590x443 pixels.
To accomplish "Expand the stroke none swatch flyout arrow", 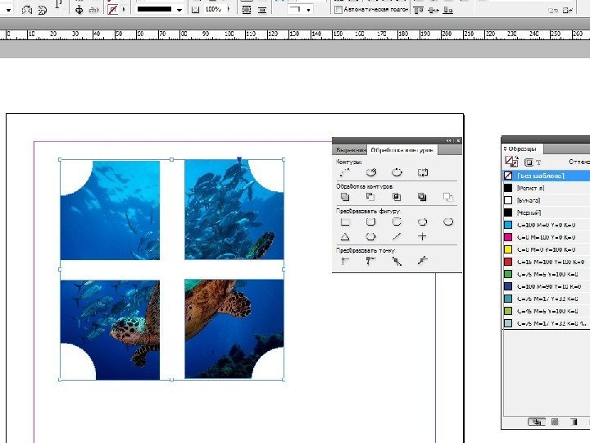I will [125, 9].
